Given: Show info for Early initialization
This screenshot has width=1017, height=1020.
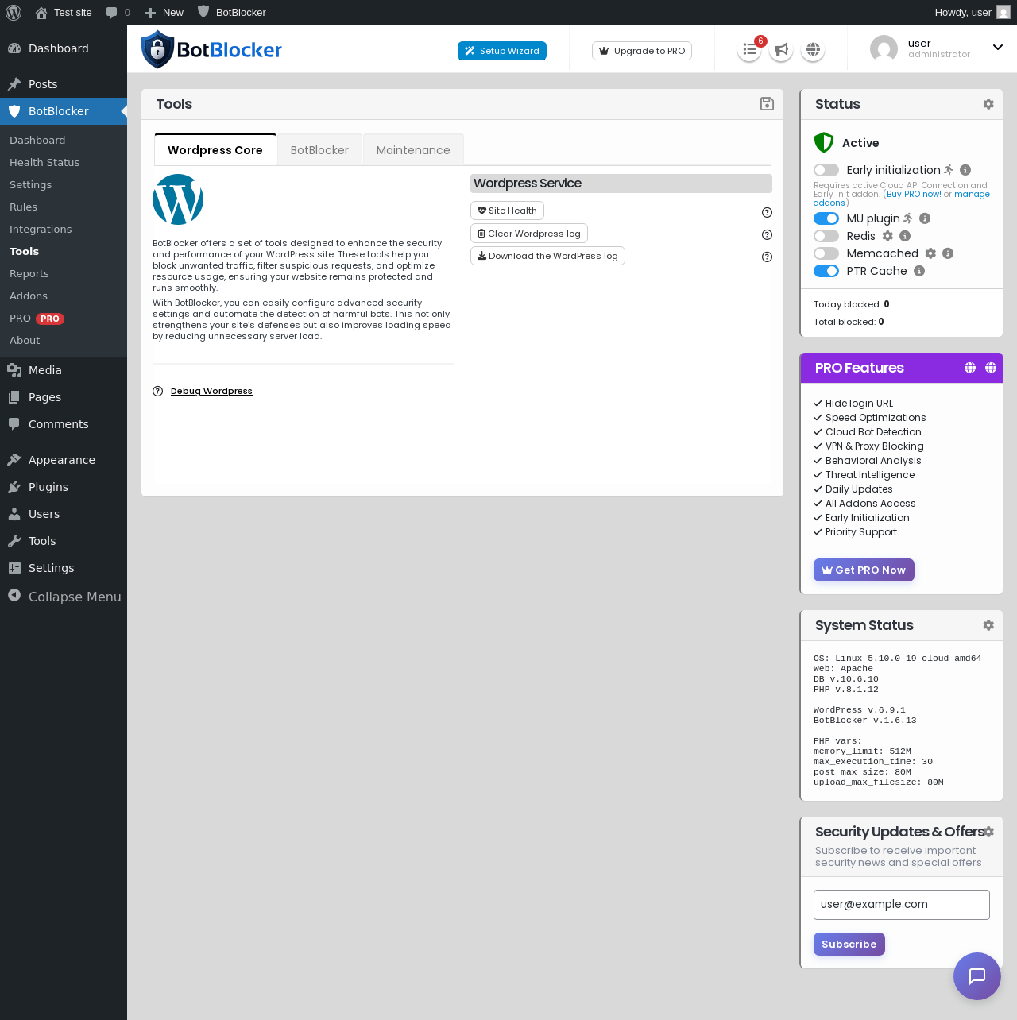Looking at the screenshot, I should [x=965, y=170].
